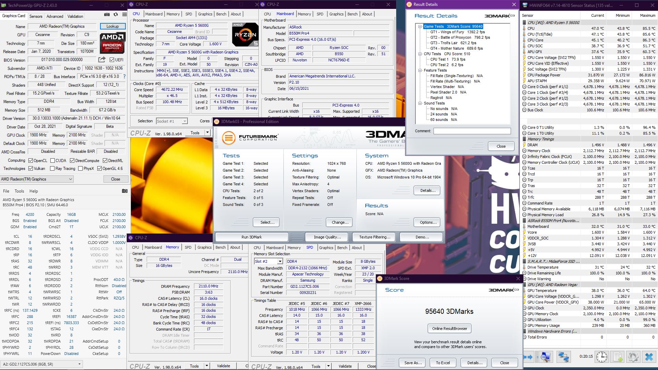Image resolution: width=658 pixels, height=370 pixels.
Task: Click the Save As... button
Action: pos(413,363)
